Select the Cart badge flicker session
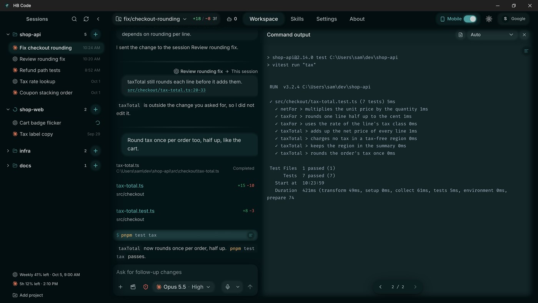The height and width of the screenshot is (303, 538). pyautogui.click(x=56, y=123)
